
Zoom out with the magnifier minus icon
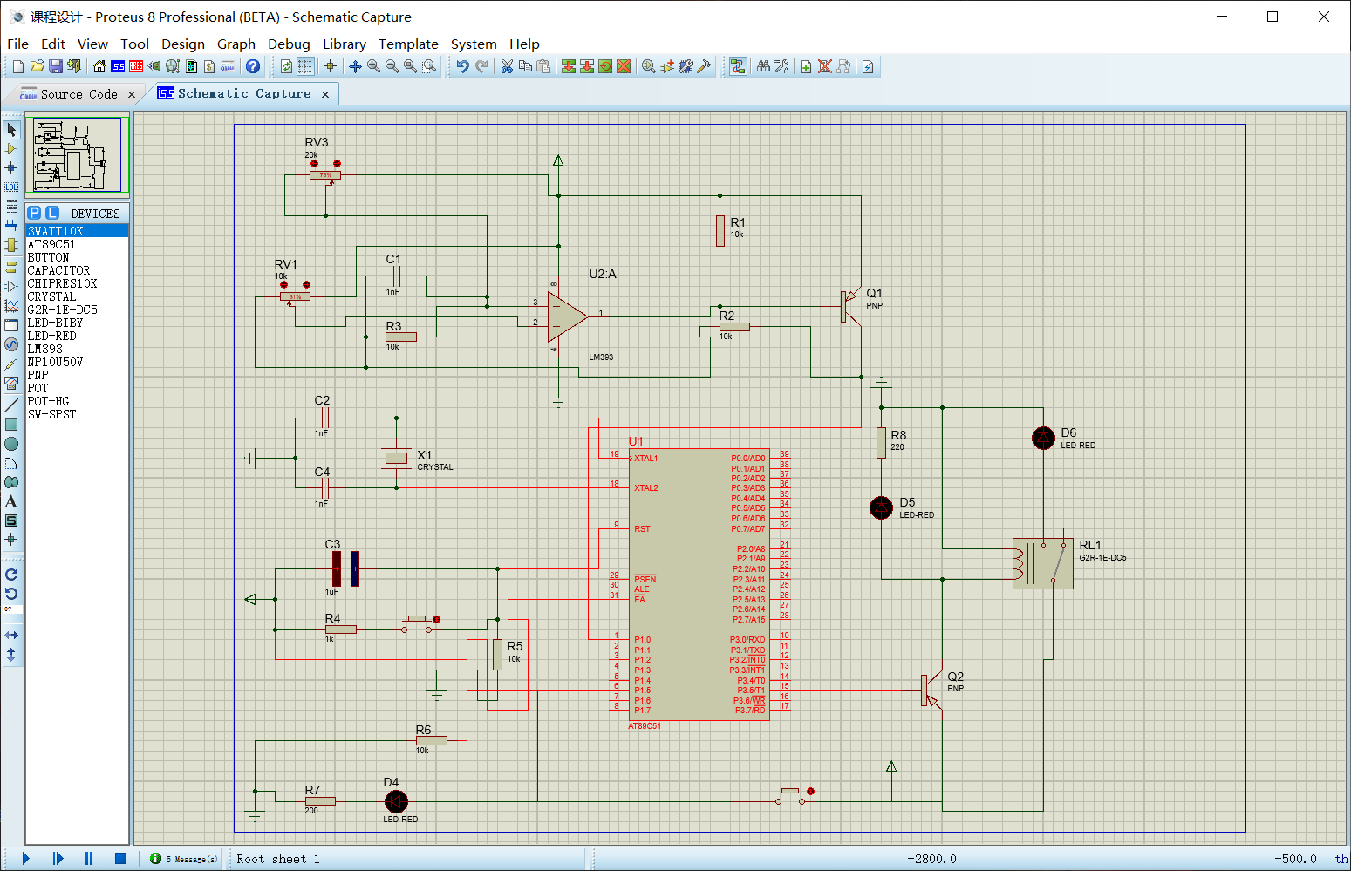pos(392,66)
